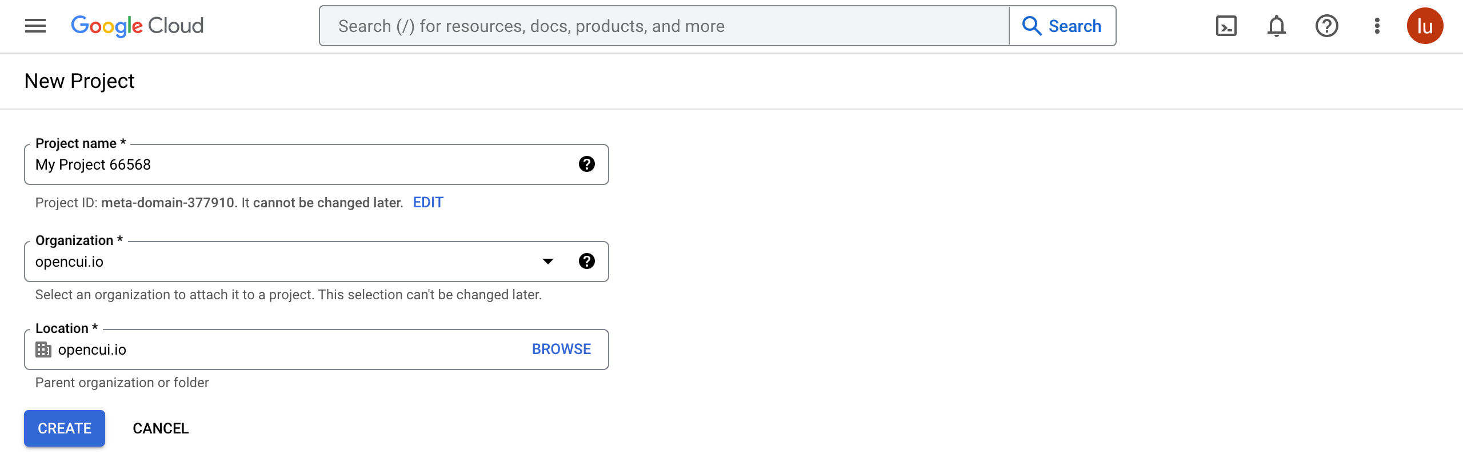Open the hamburger navigation menu
The image size is (1463, 474).
click(x=35, y=26)
